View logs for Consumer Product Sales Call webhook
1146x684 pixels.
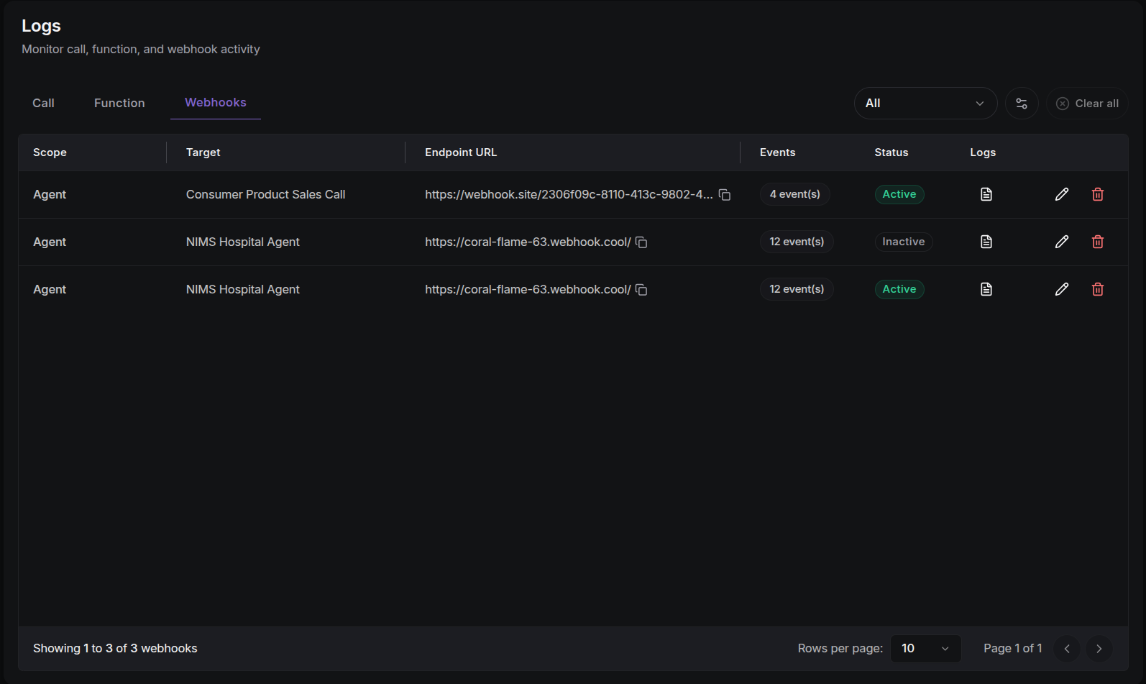click(986, 194)
